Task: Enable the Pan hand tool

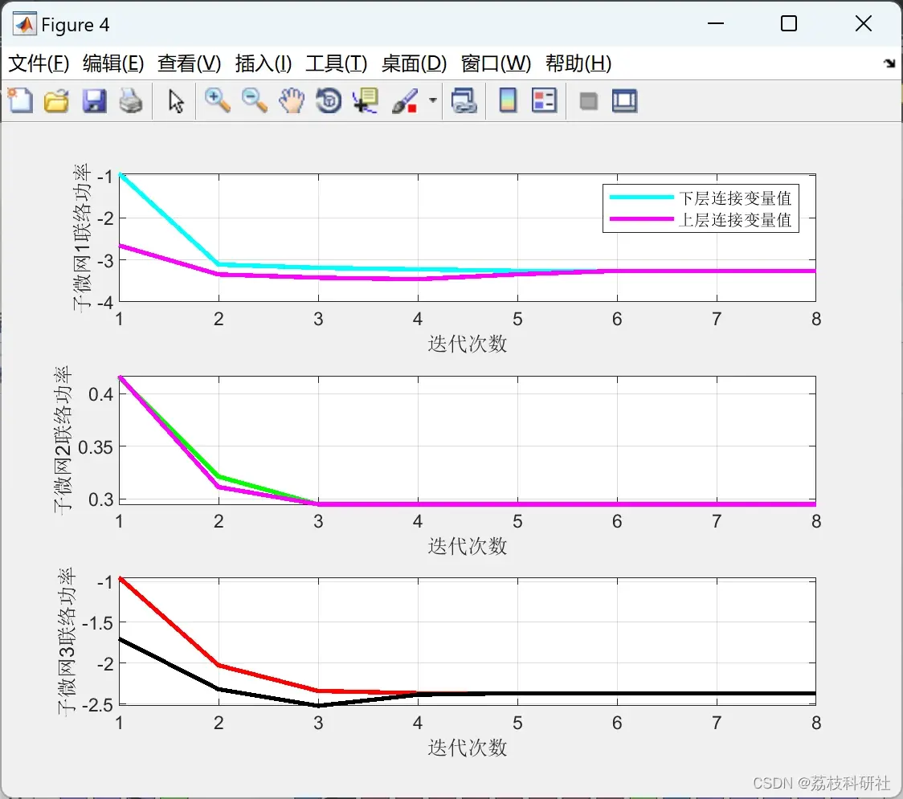Action: pos(292,100)
